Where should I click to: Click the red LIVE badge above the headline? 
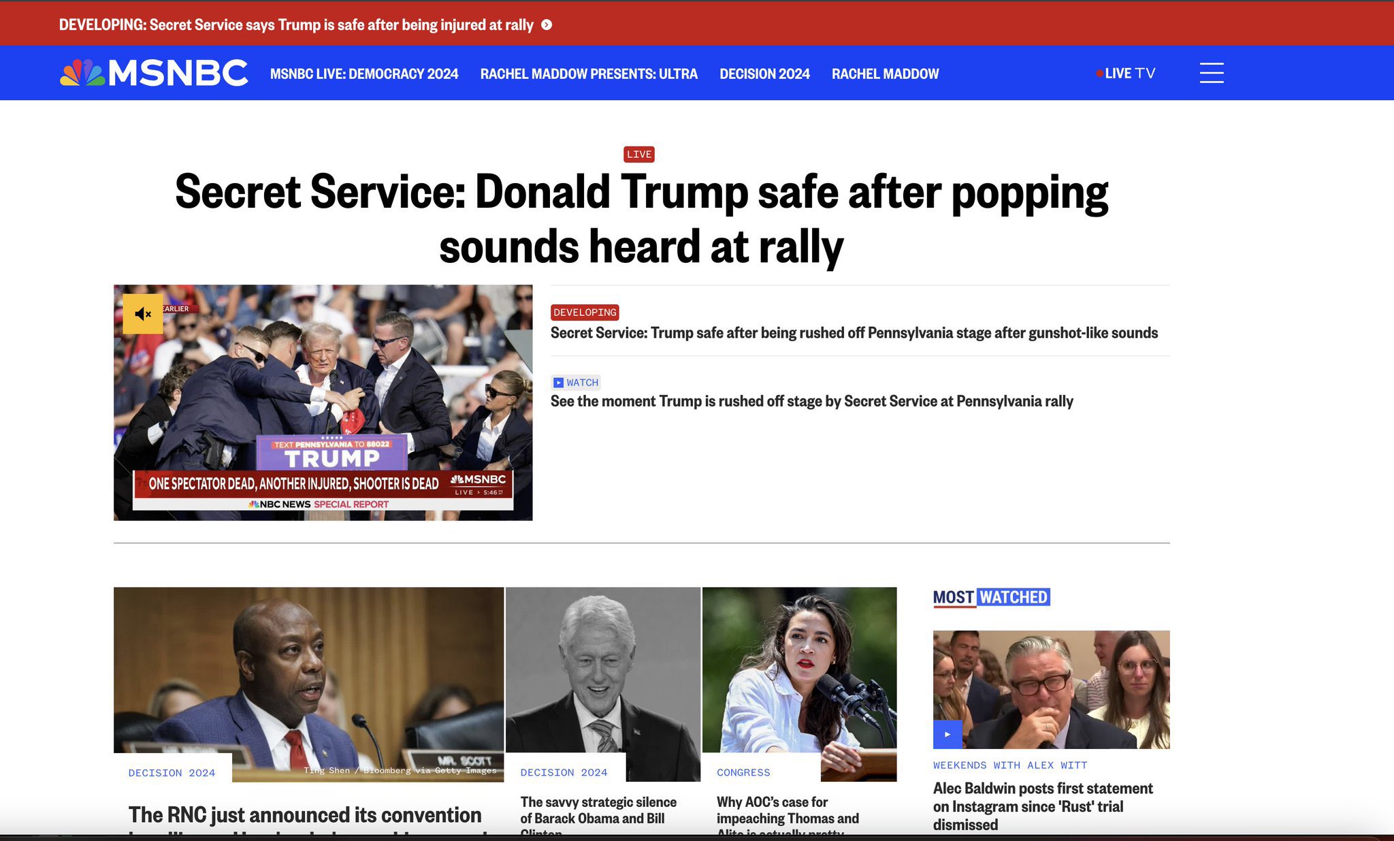coord(638,155)
